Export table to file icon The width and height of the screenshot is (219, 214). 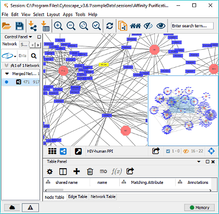(130, 171)
